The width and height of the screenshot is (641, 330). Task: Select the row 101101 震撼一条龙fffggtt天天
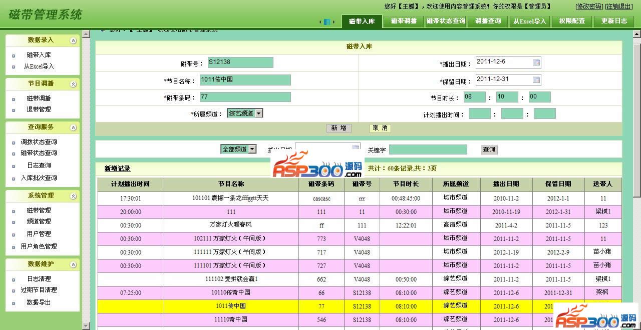(359, 198)
